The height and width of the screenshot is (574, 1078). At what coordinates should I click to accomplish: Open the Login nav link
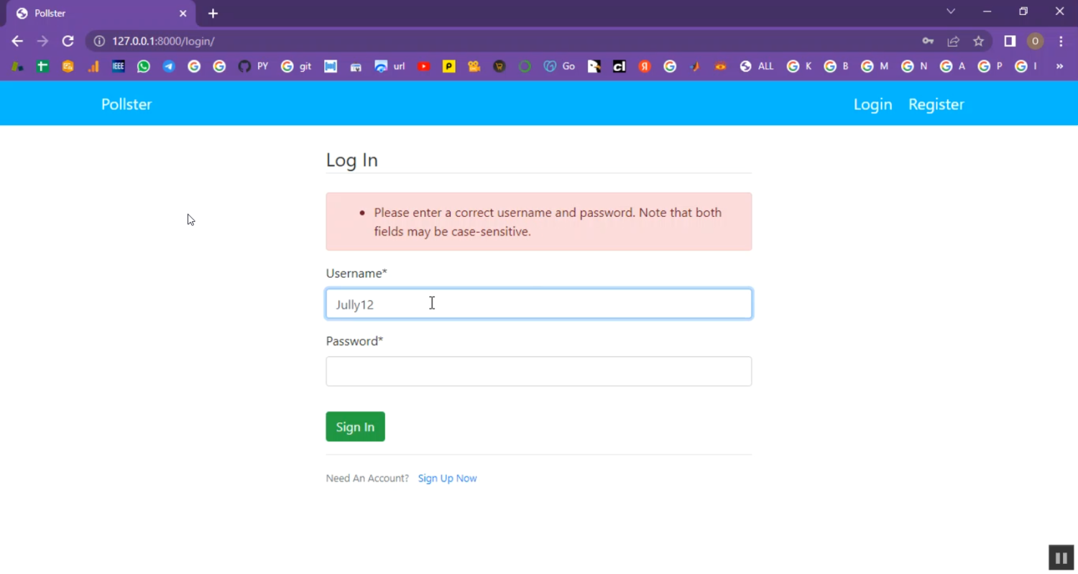pyautogui.click(x=872, y=104)
